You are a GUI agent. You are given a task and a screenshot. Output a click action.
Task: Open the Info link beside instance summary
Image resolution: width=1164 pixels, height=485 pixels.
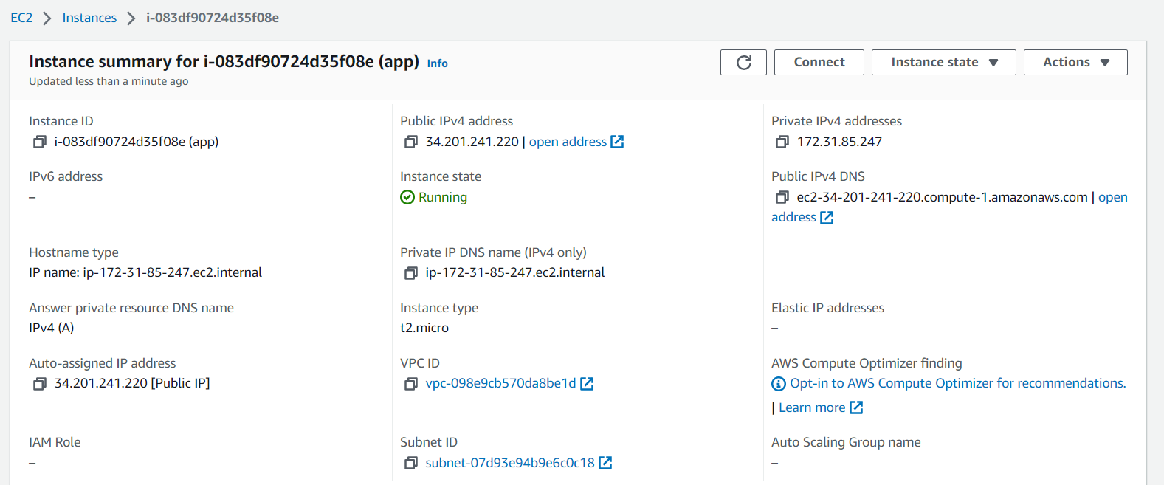pyautogui.click(x=437, y=63)
